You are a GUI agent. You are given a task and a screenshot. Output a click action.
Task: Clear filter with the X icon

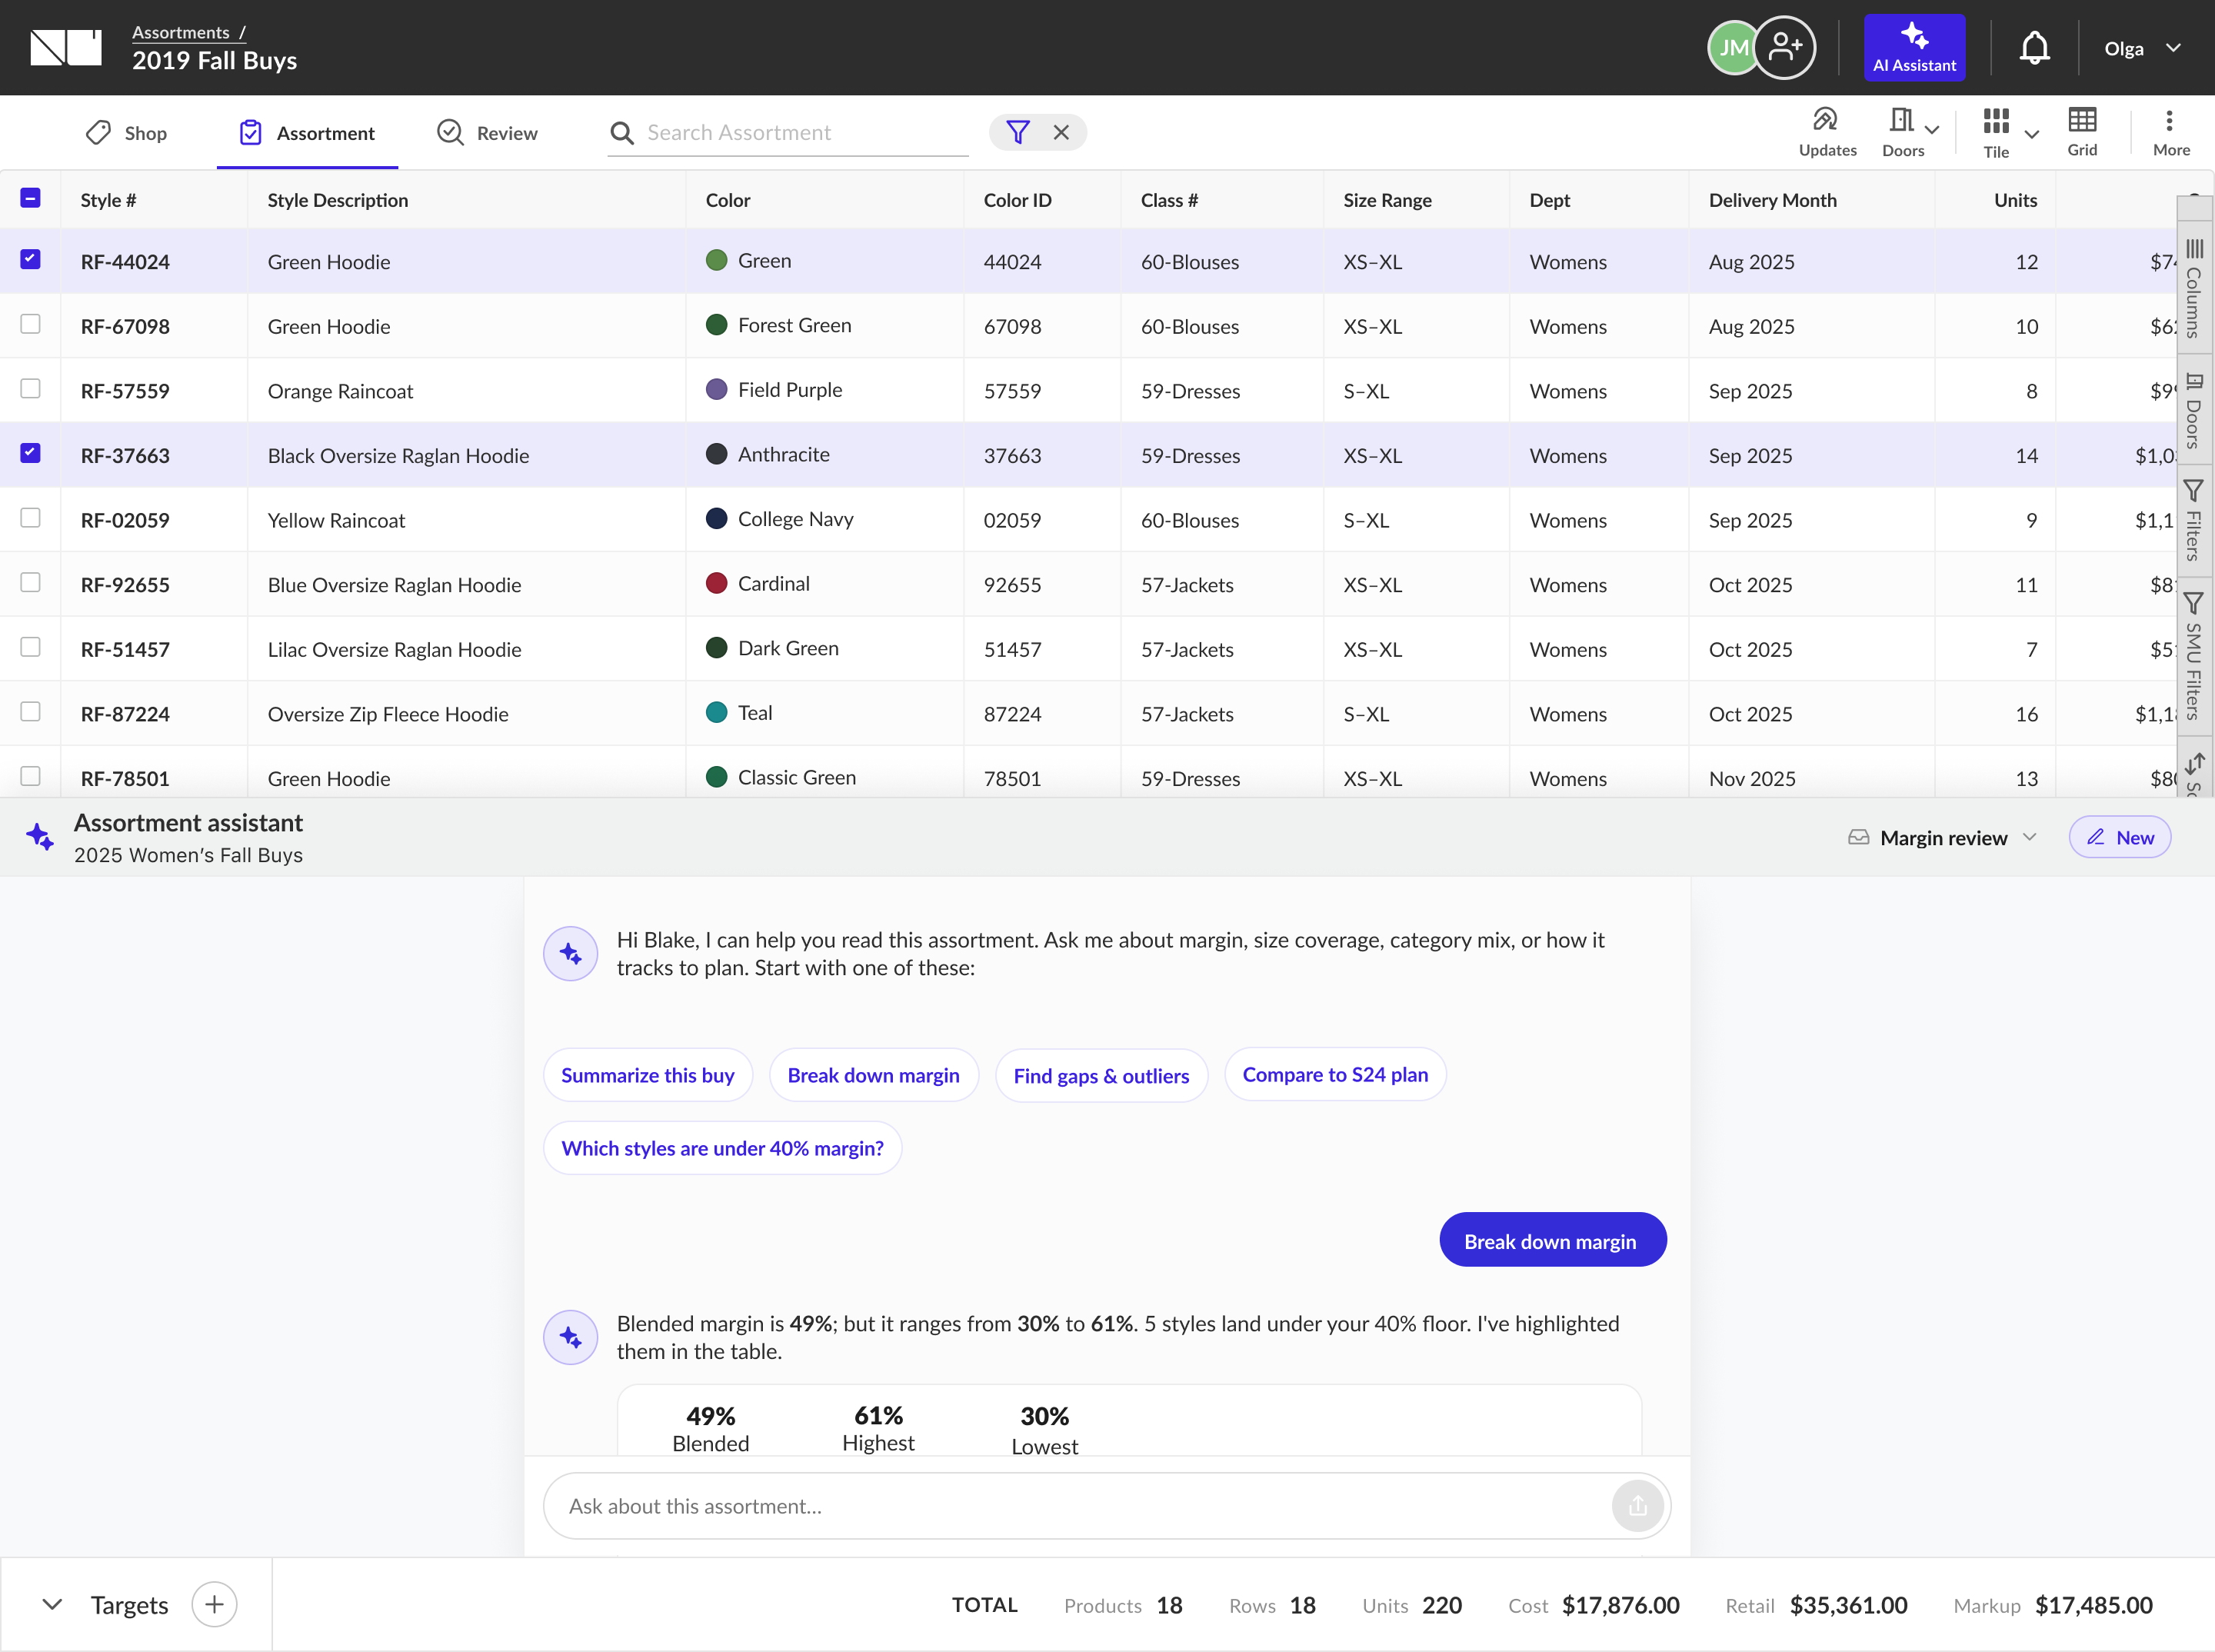coord(1061,132)
